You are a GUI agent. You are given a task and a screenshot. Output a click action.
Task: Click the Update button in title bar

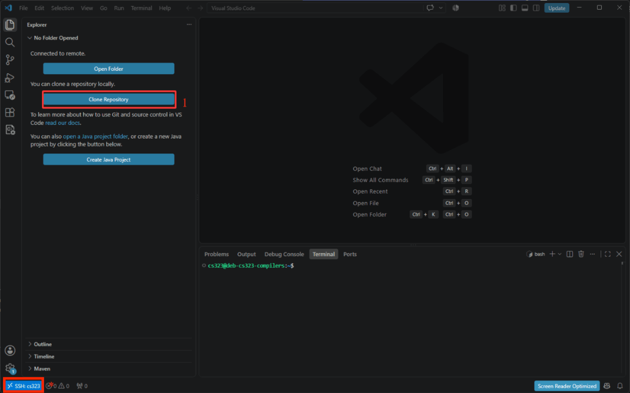click(557, 8)
